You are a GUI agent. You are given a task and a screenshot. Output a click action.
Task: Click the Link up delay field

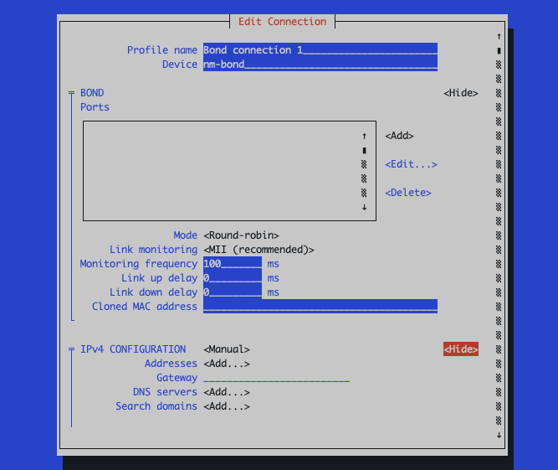pyautogui.click(x=233, y=278)
